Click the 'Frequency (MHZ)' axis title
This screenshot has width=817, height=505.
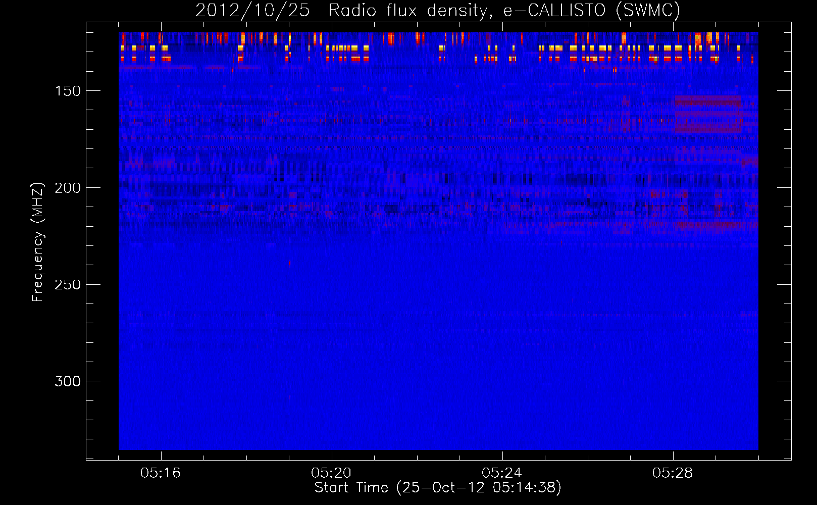[x=38, y=242]
